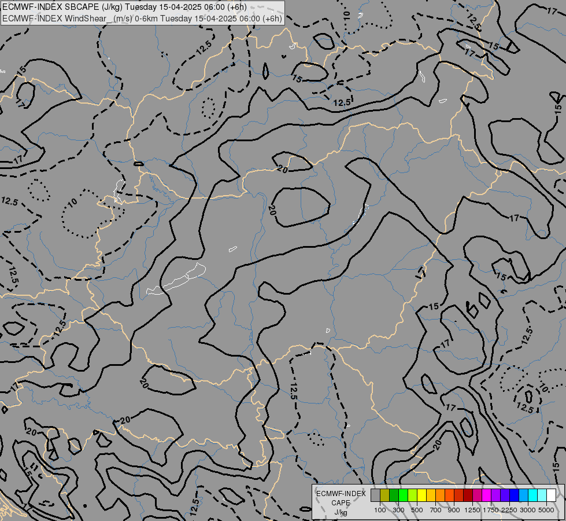Screen dimensions: 566x521
Task: Select the dark maroon legend swatch
Action: click(468, 495)
